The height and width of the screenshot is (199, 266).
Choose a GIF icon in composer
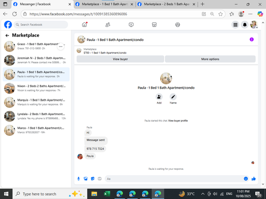pyautogui.click(x=99, y=179)
